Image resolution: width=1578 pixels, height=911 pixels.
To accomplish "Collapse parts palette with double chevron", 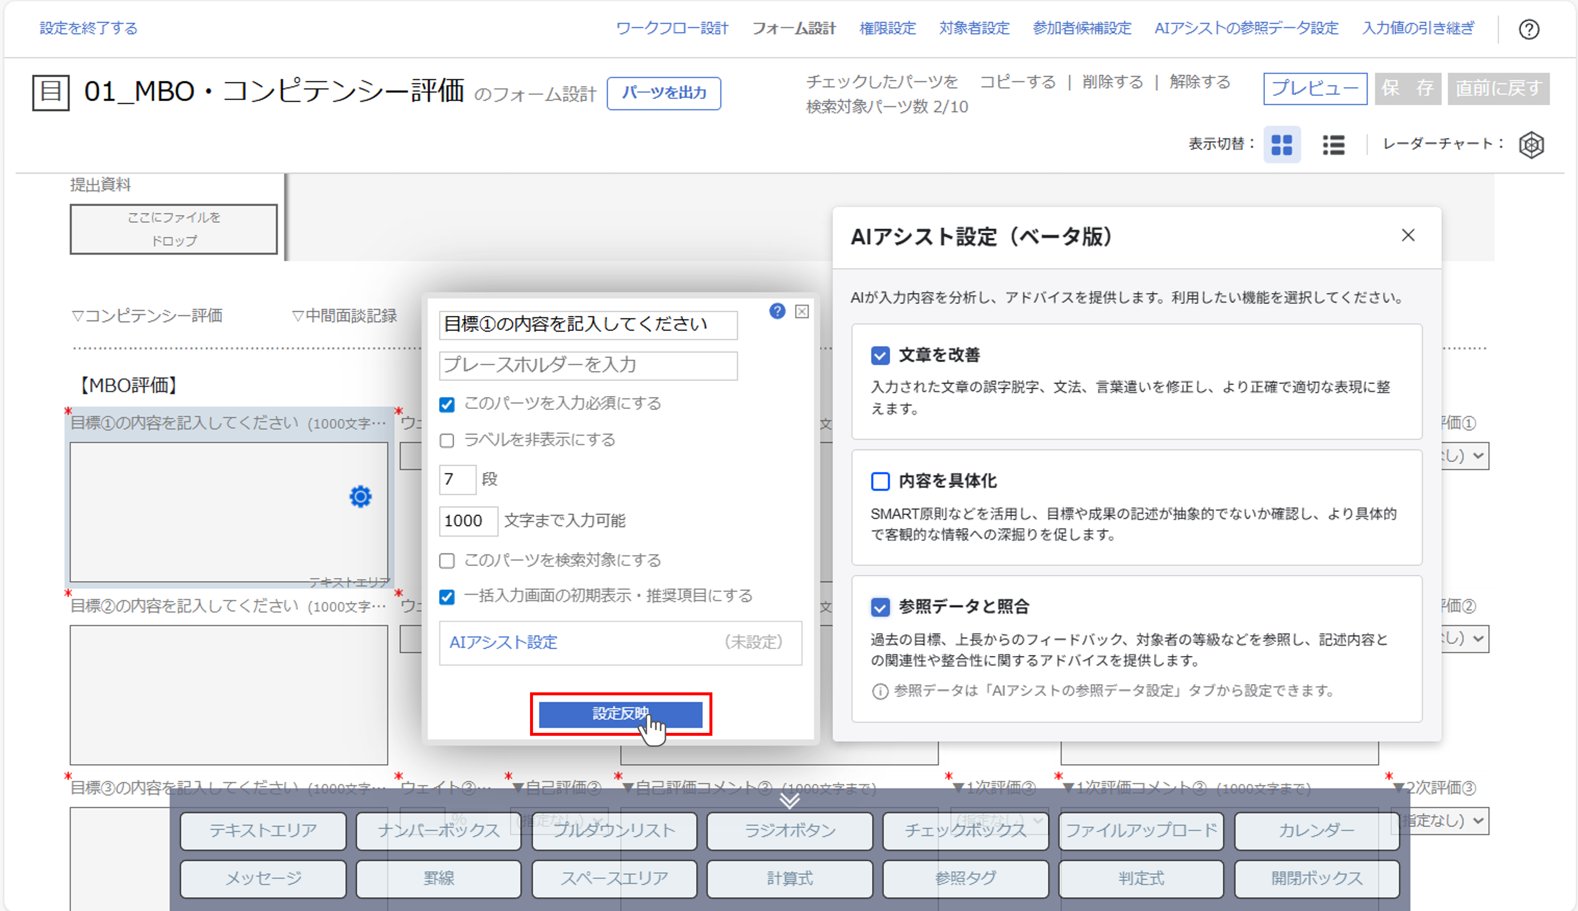I will click(789, 800).
